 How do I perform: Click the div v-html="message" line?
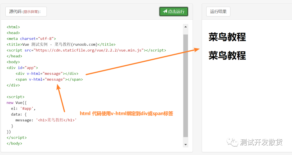[47, 74]
